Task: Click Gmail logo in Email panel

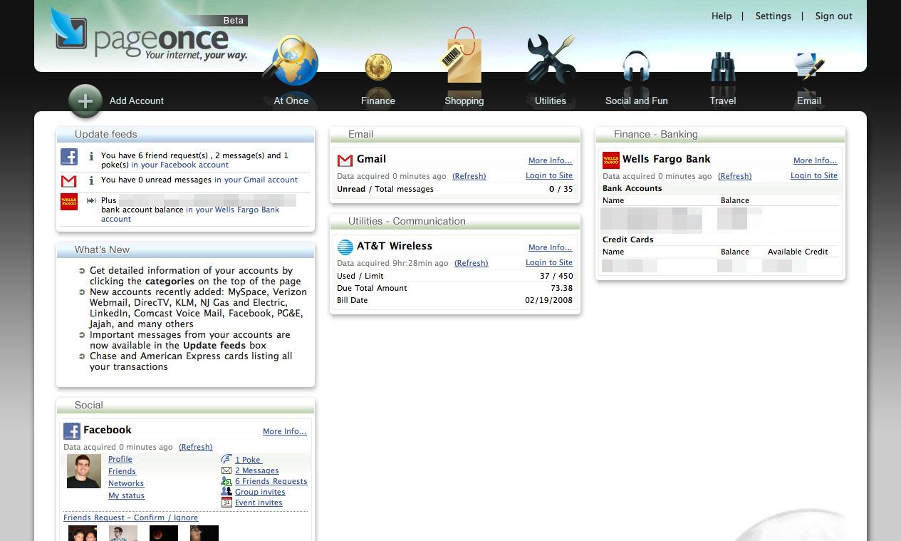Action: pyautogui.click(x=345, y=160)
